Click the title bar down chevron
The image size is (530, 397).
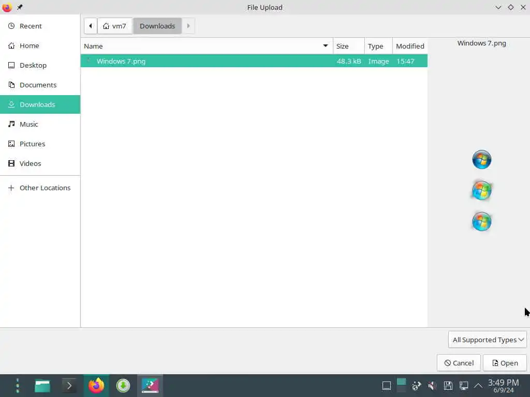pyautogui.click(x=498, y=7)
